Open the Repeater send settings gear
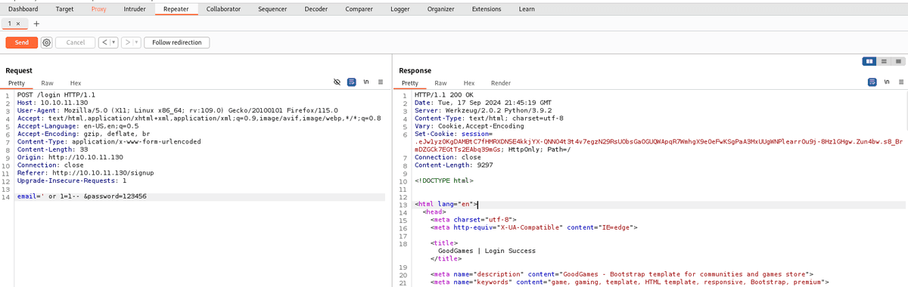 (46, 42)
